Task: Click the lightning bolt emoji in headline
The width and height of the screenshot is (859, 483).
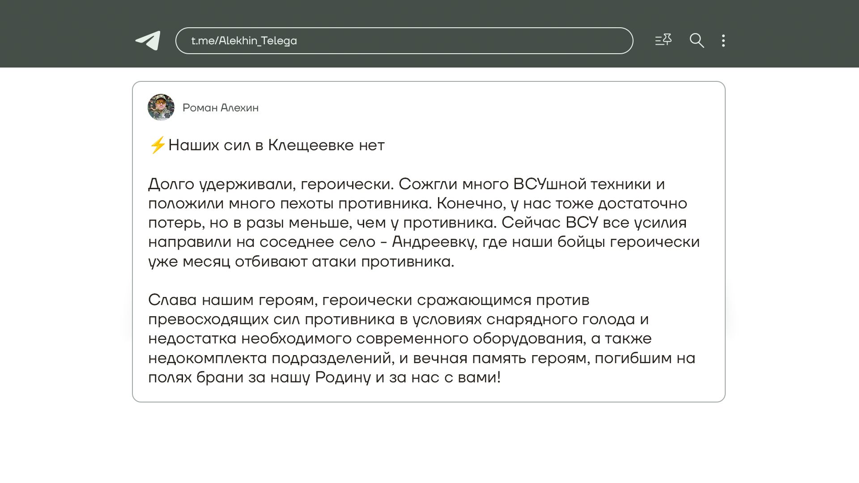Action: [x=157, y=145]
